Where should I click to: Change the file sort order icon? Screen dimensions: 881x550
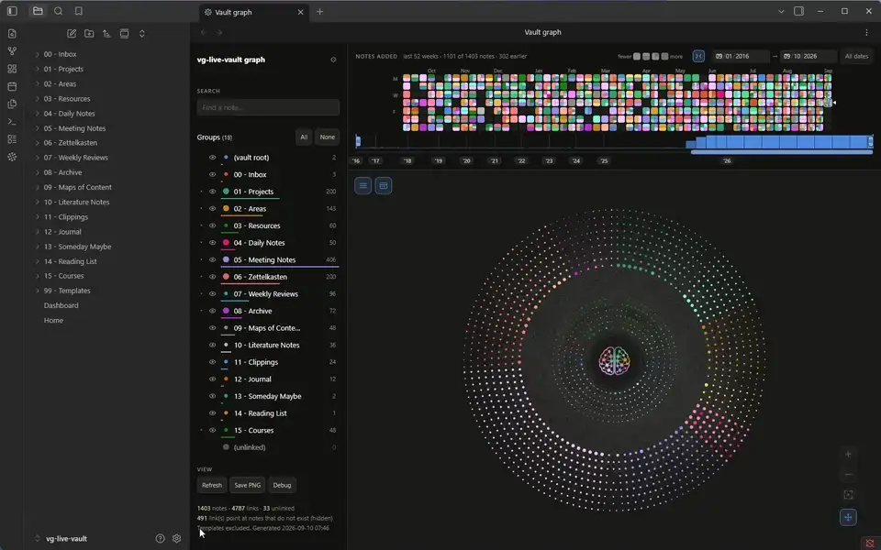[106, 34]
